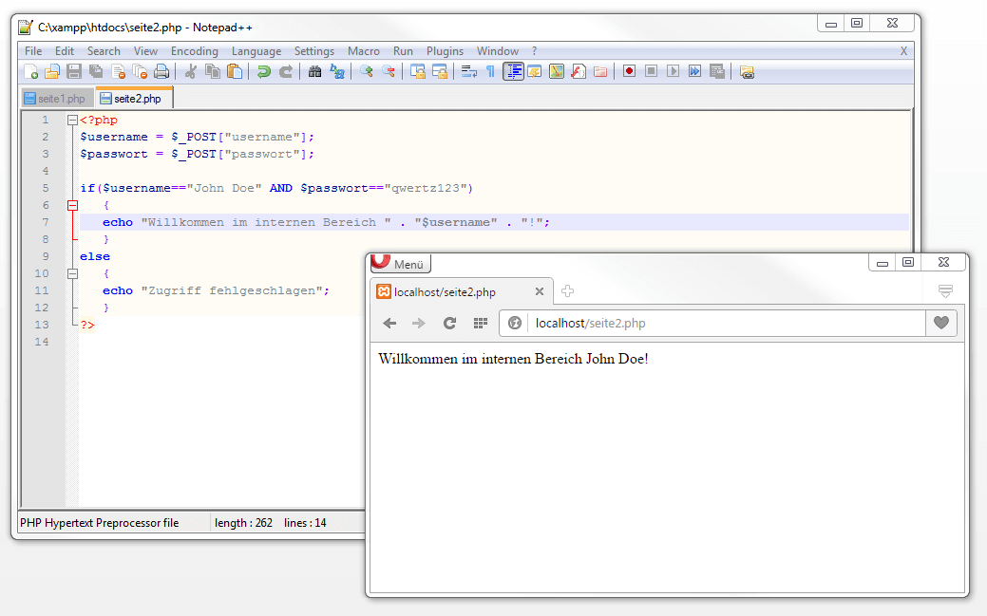Start macro recording with red dot

click(x=629, y=71)
